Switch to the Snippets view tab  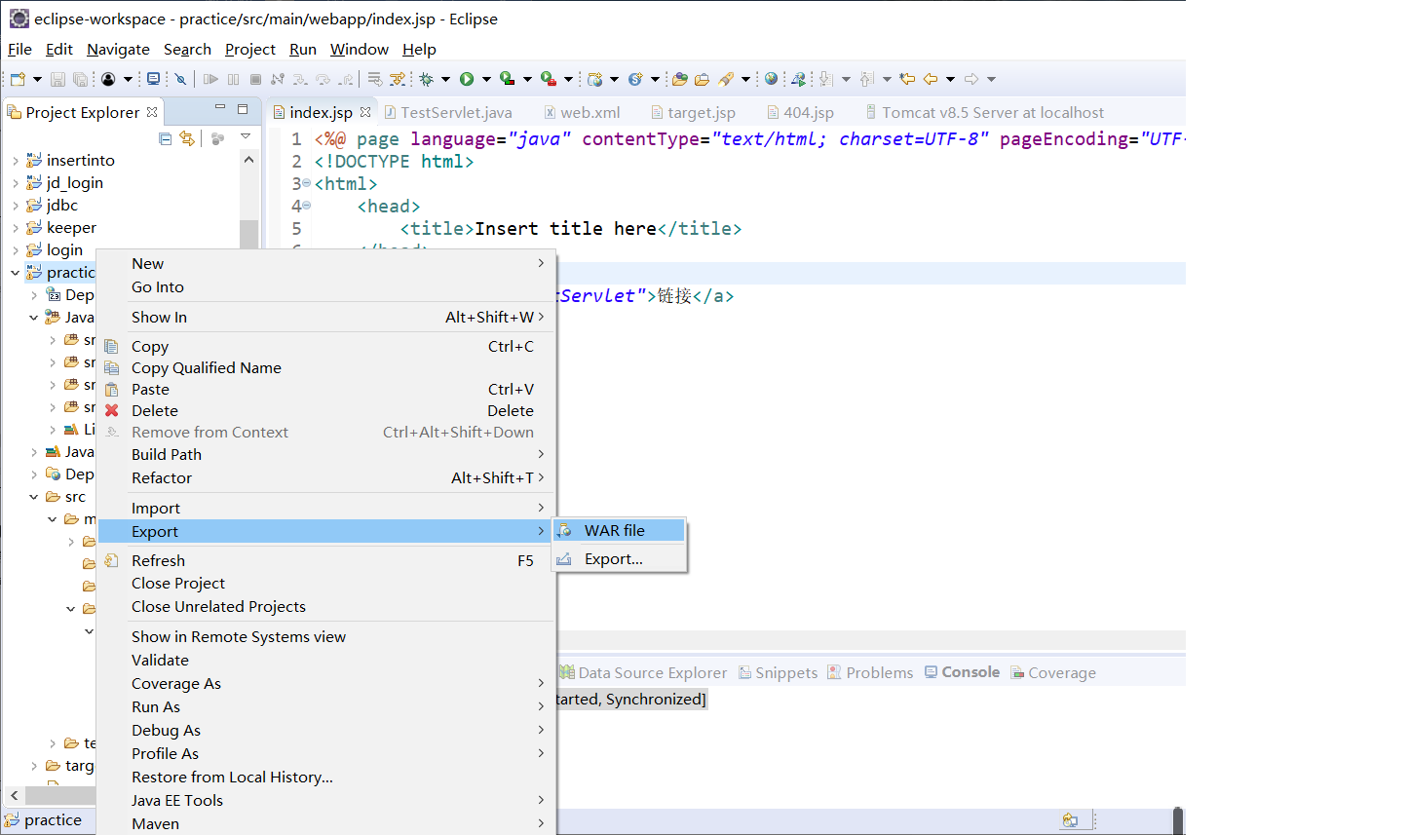(x=778, y=672)
